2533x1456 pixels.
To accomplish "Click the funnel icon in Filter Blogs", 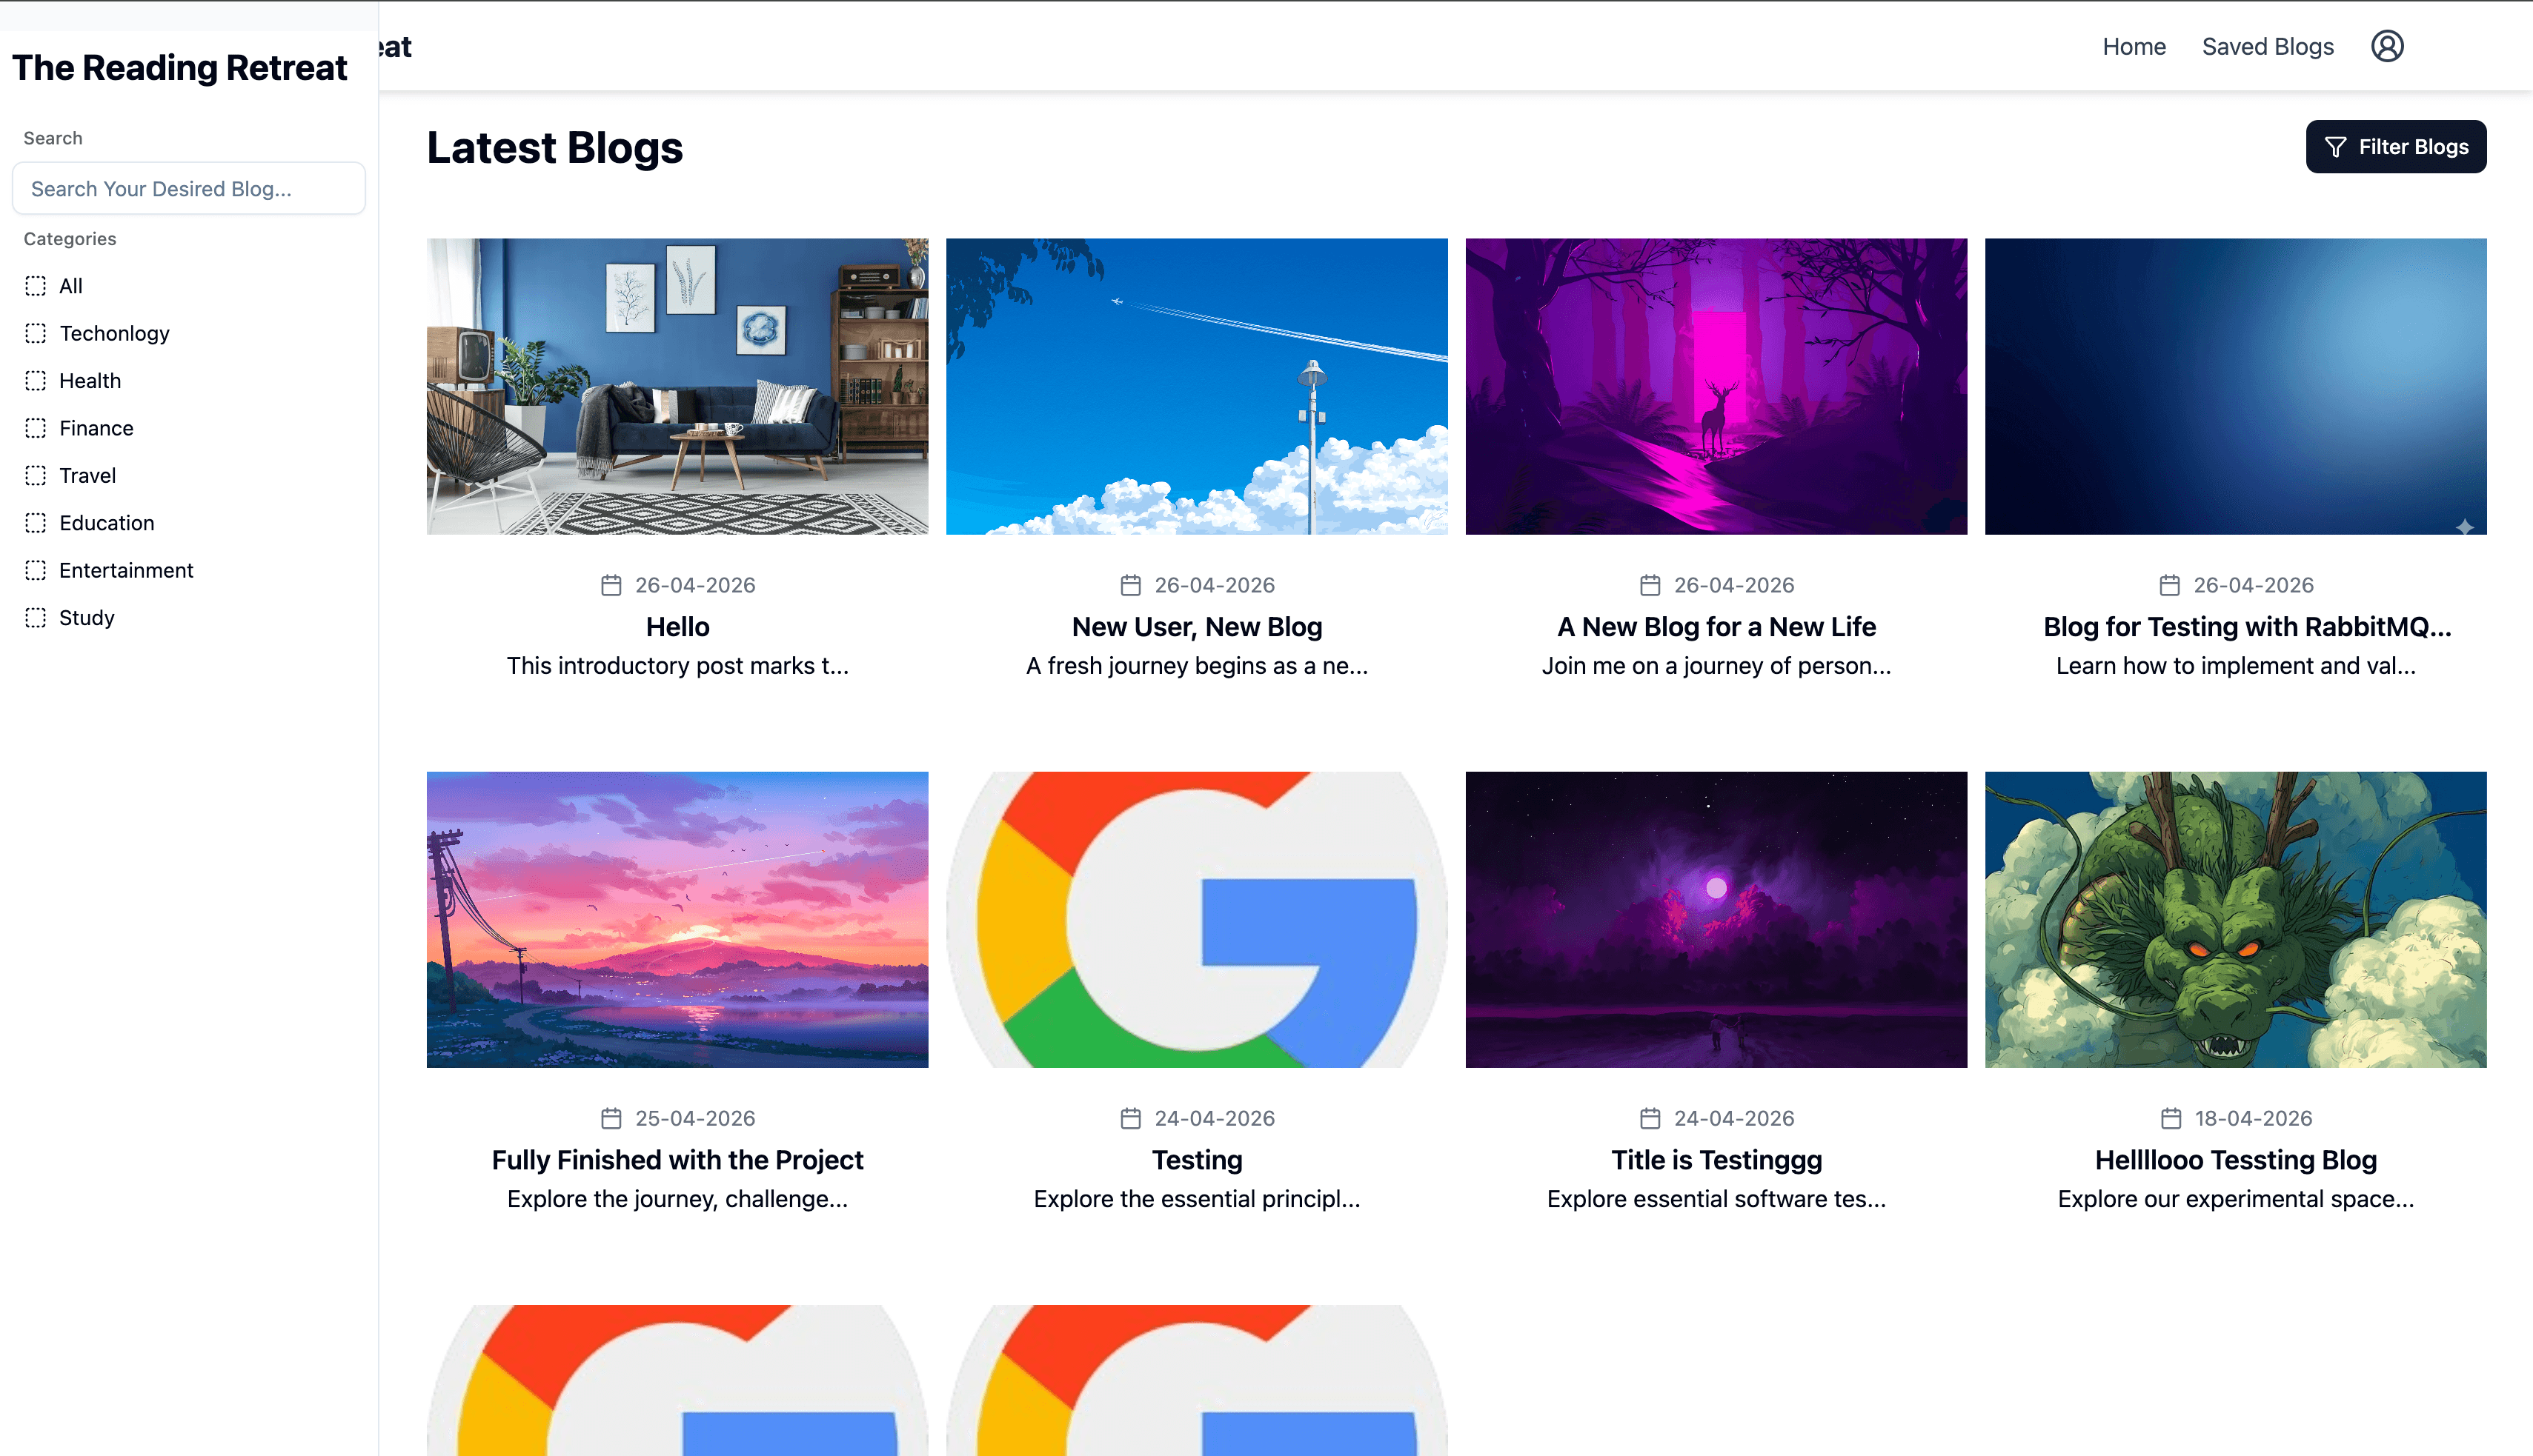I will tap(2335, 147).
